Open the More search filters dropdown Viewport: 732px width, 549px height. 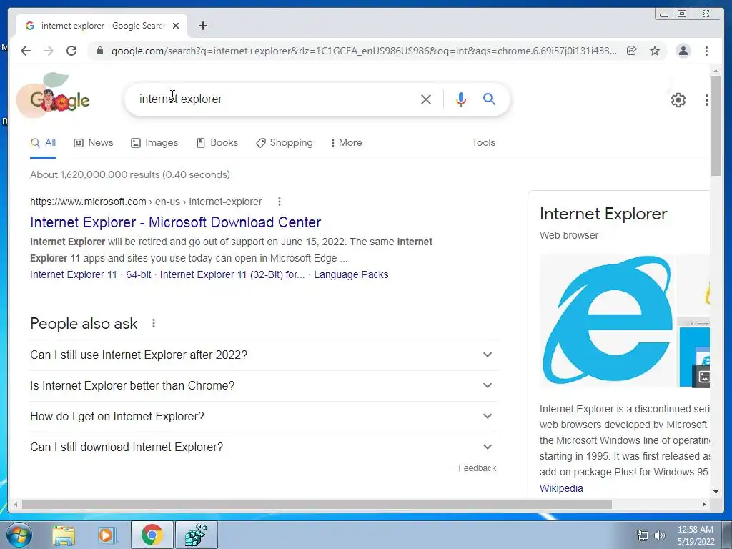click(346, 143)
